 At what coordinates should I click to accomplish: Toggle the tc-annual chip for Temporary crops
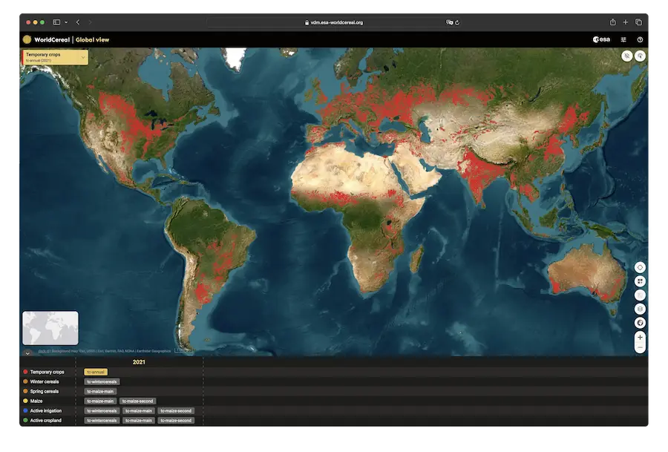96,371
